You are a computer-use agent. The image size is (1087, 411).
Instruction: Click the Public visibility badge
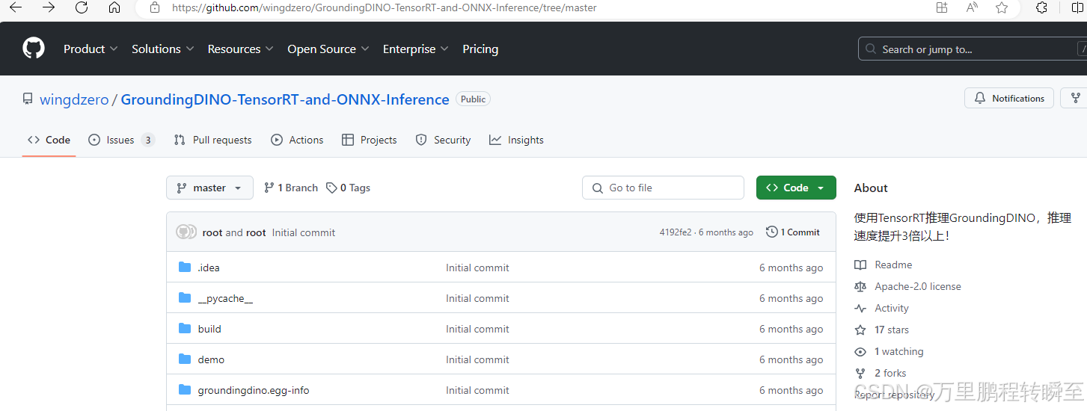473,99
